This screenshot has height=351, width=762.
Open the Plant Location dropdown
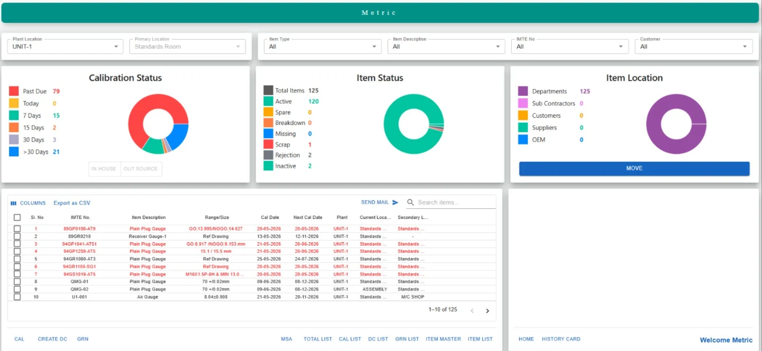pyautogui.click(x=65, y=47)
